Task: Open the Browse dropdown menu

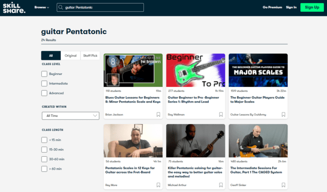Action: [x=42, y=7]
